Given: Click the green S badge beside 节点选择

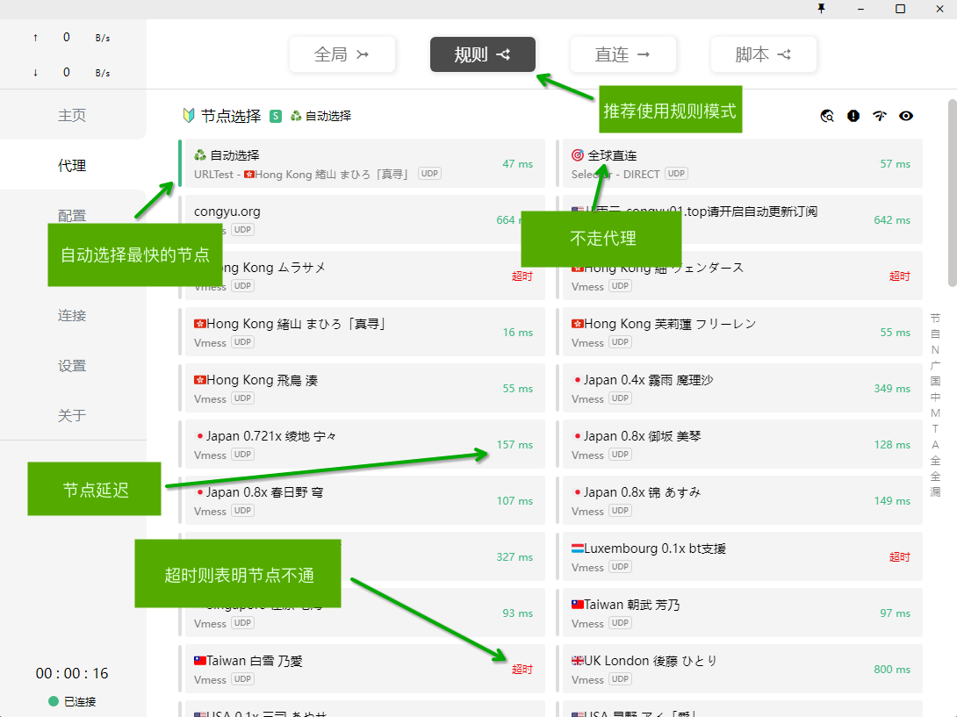Looking at the screenshot, I should (x=276, y=116).
